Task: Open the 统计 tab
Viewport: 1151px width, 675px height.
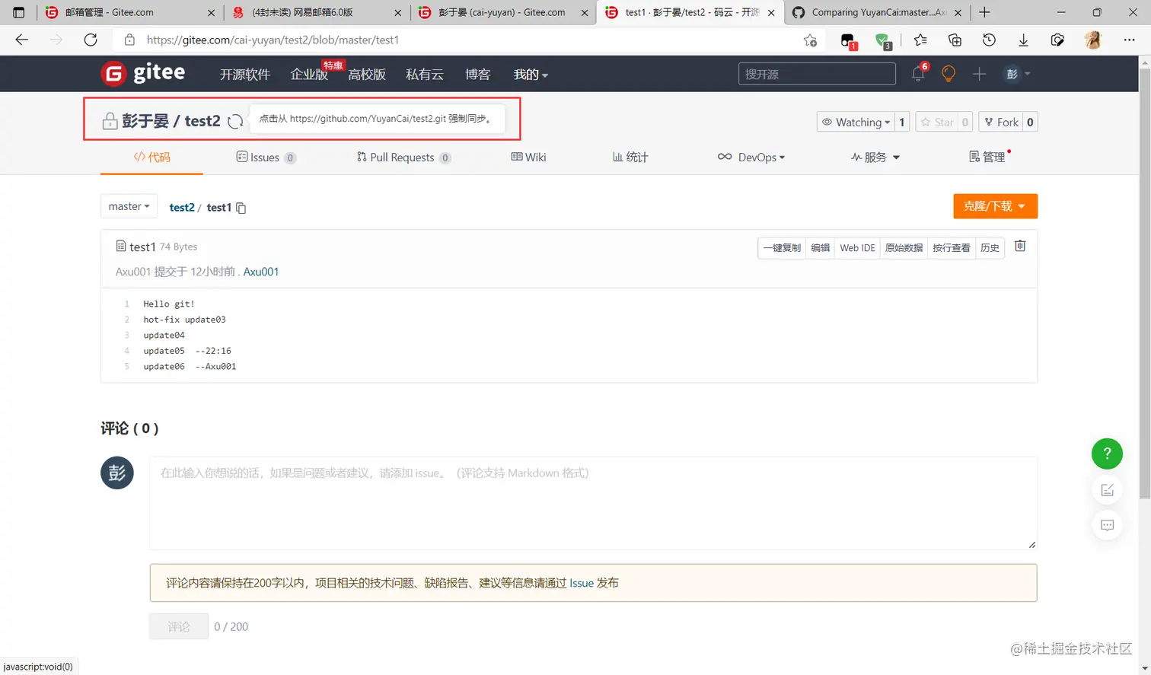Action: [630, 157]
